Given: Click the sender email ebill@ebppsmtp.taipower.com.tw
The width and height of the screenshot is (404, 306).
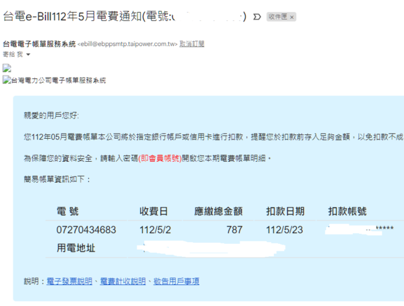Looking at the screenshot, I should pos(128,44).
